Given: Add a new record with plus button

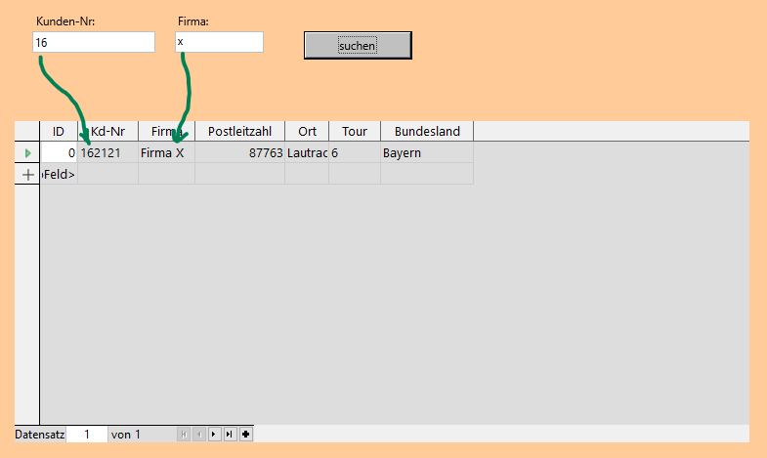Looking at the screenshot, I should [245, 435].
